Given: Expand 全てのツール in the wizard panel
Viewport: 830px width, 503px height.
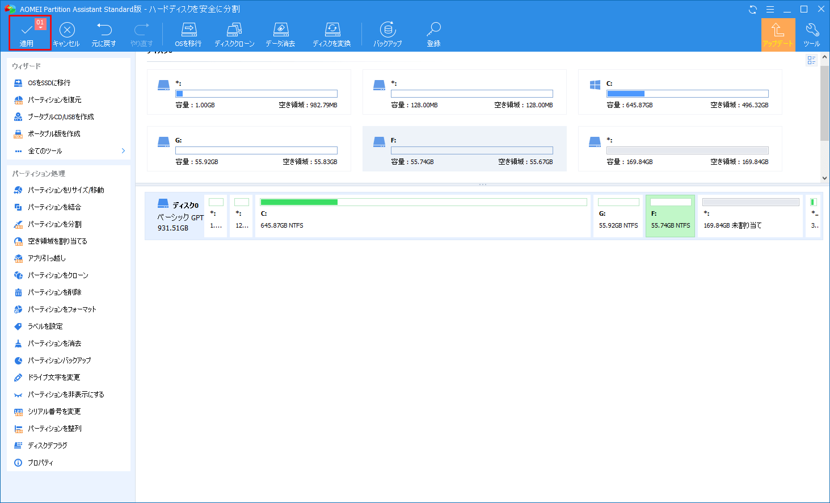Looking at the screenshot, I should click(68, 151).
